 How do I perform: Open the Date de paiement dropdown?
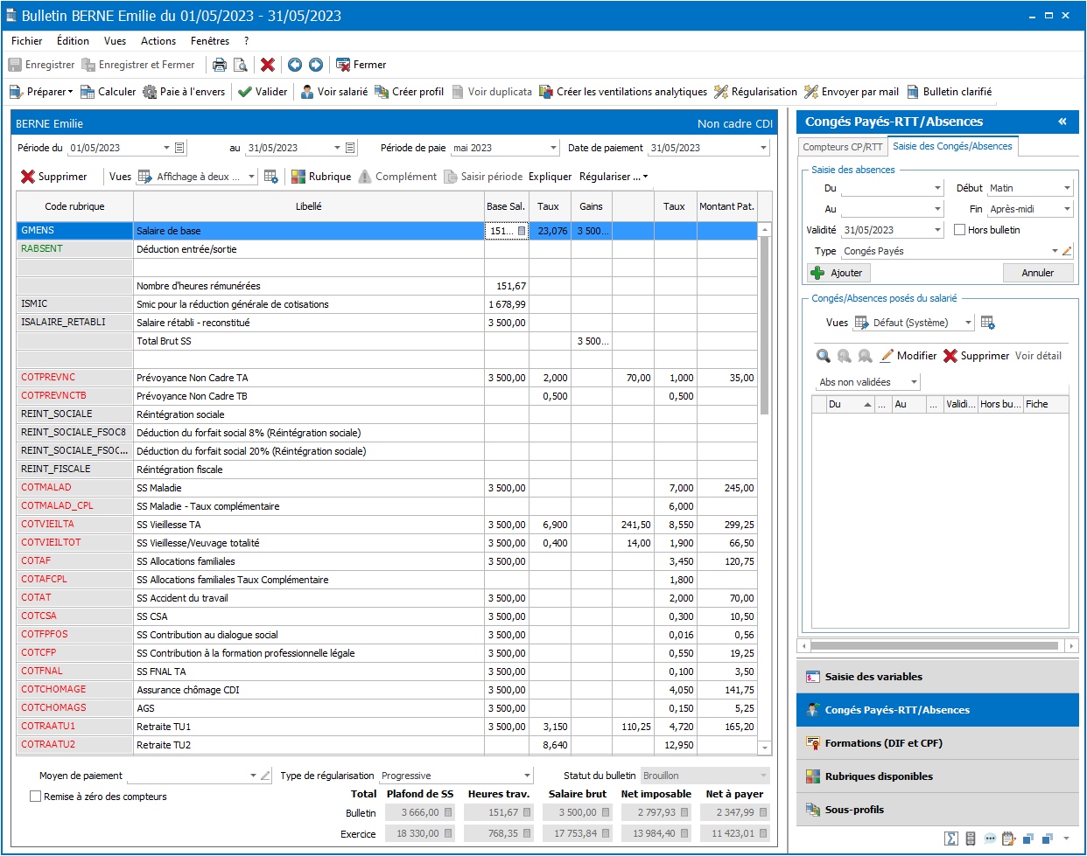(764, 148)
